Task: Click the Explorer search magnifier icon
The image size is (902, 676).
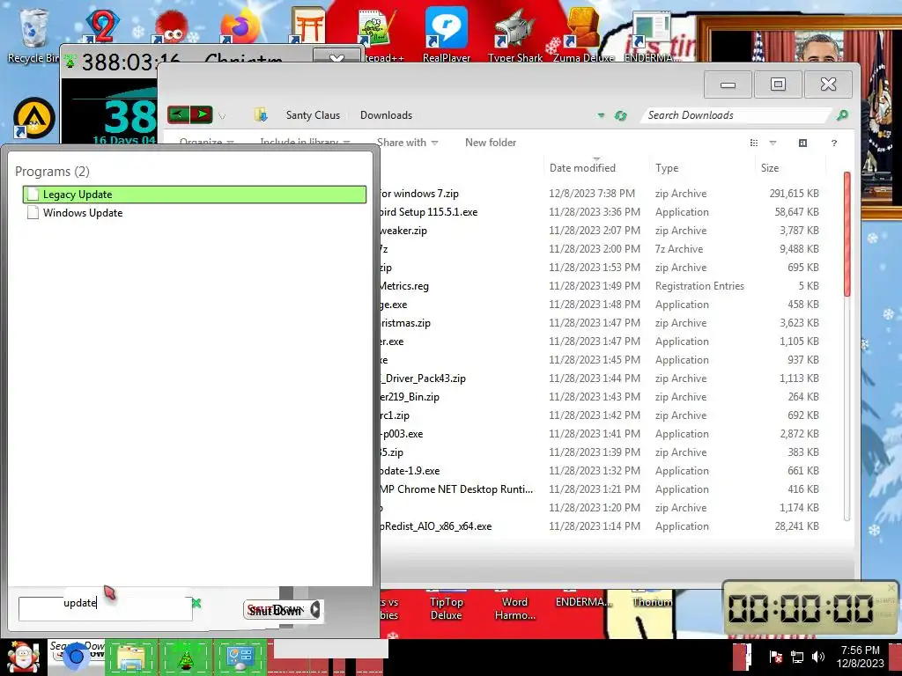Action: (842, 115)
